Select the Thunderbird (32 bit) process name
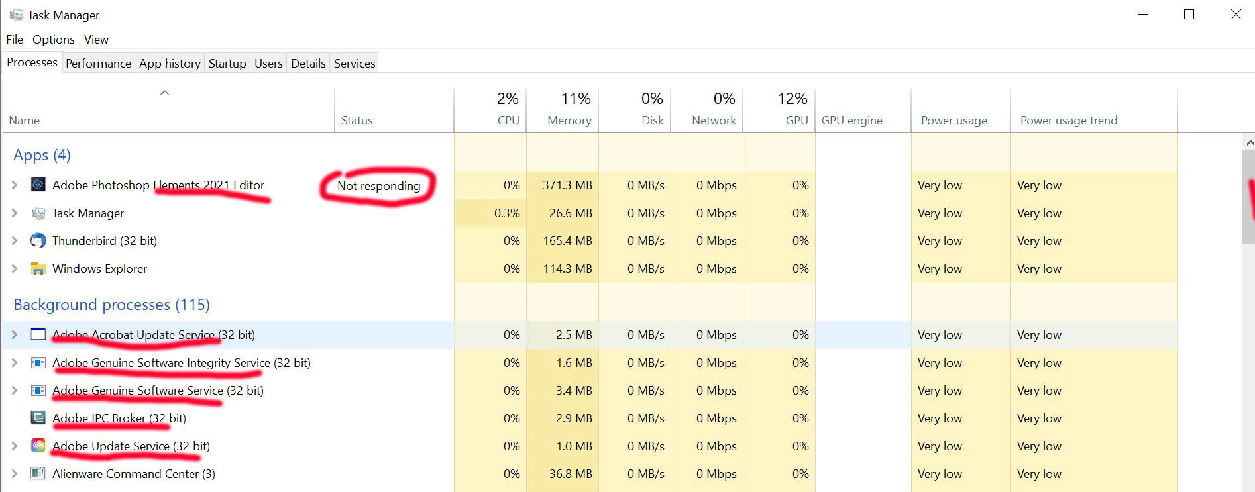The image size is (1255, 492). (105, 241)
